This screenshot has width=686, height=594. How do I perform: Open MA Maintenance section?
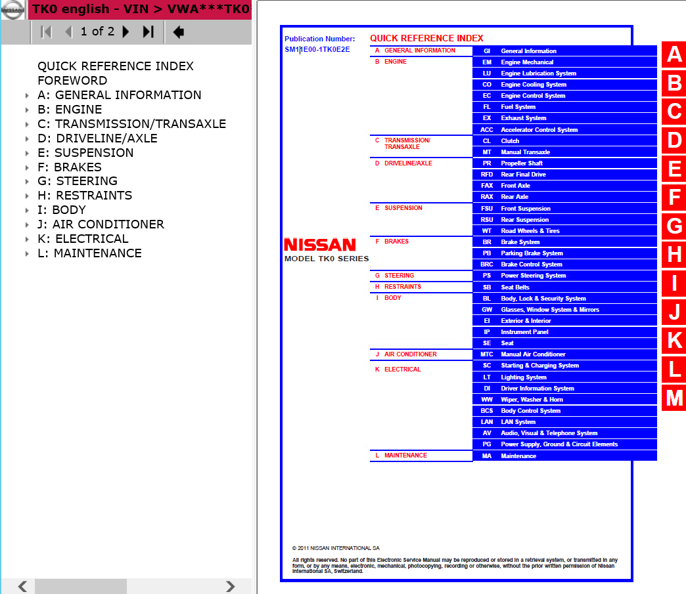point(565,456)
